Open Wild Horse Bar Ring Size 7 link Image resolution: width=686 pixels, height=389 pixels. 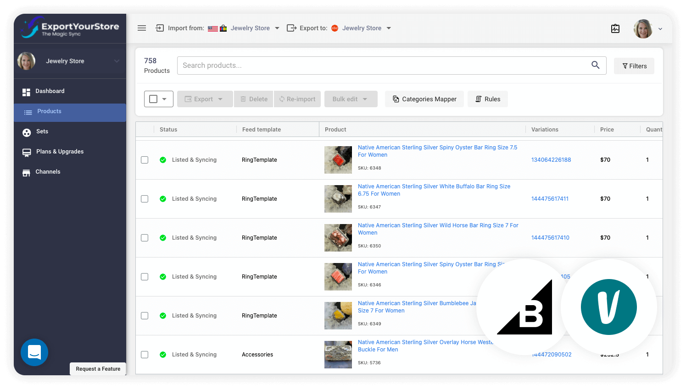click(x=438, y=229)
